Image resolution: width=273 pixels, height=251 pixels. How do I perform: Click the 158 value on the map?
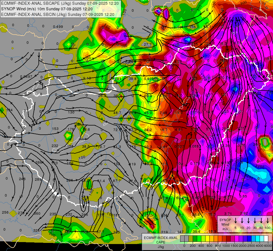(70, 146)
